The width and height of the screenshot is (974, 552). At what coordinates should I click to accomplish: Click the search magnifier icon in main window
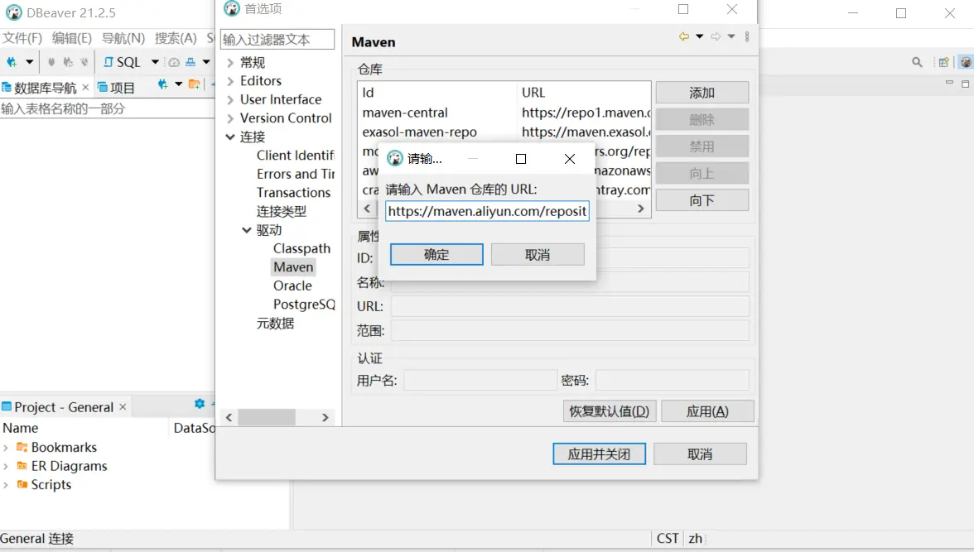coord(917,62)
